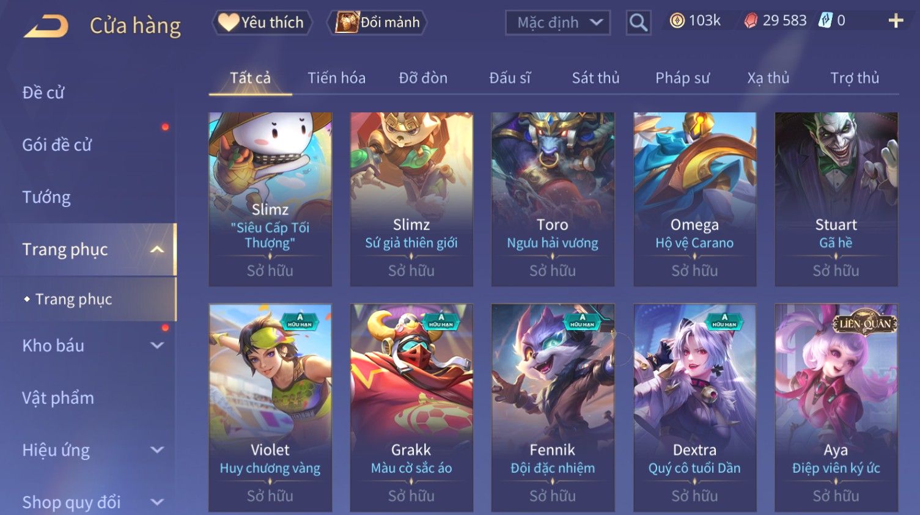The height and width of the screenshot is (515, 920).
Task: Open the Mặc định sort dropdown
Action: [x=558, y=23]
